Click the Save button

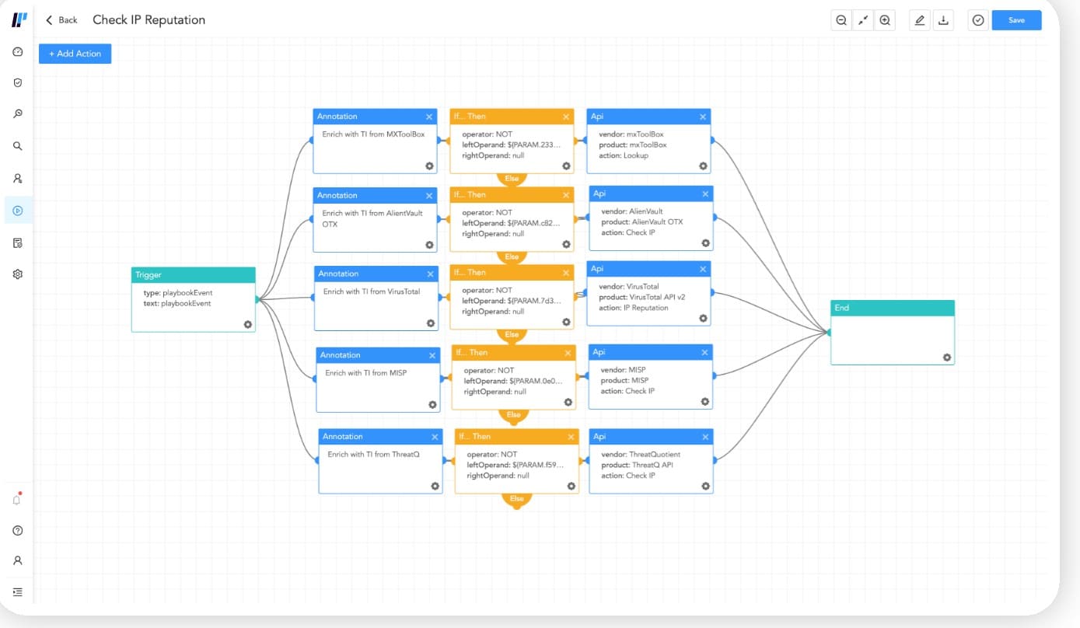click(x=1016, y=21)
